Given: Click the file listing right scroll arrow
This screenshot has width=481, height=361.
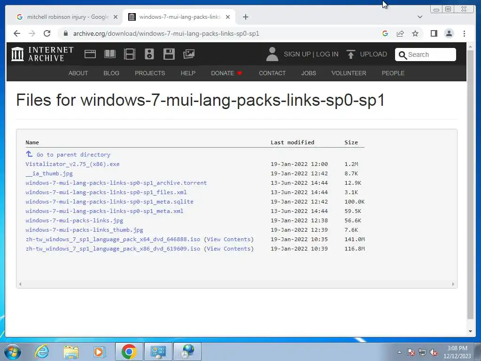Looking at the screenshot, I should [x=453, y=284].
